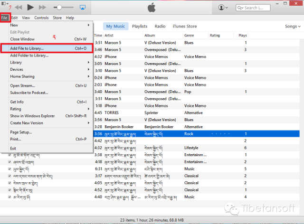304x224 pixels.
Task: Sort by Time column header
Action: [98, 36]
